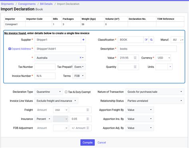Click the Insurance 0.05 spinner arrows
This screenshot has height=148, width=189.
point(88,119)
